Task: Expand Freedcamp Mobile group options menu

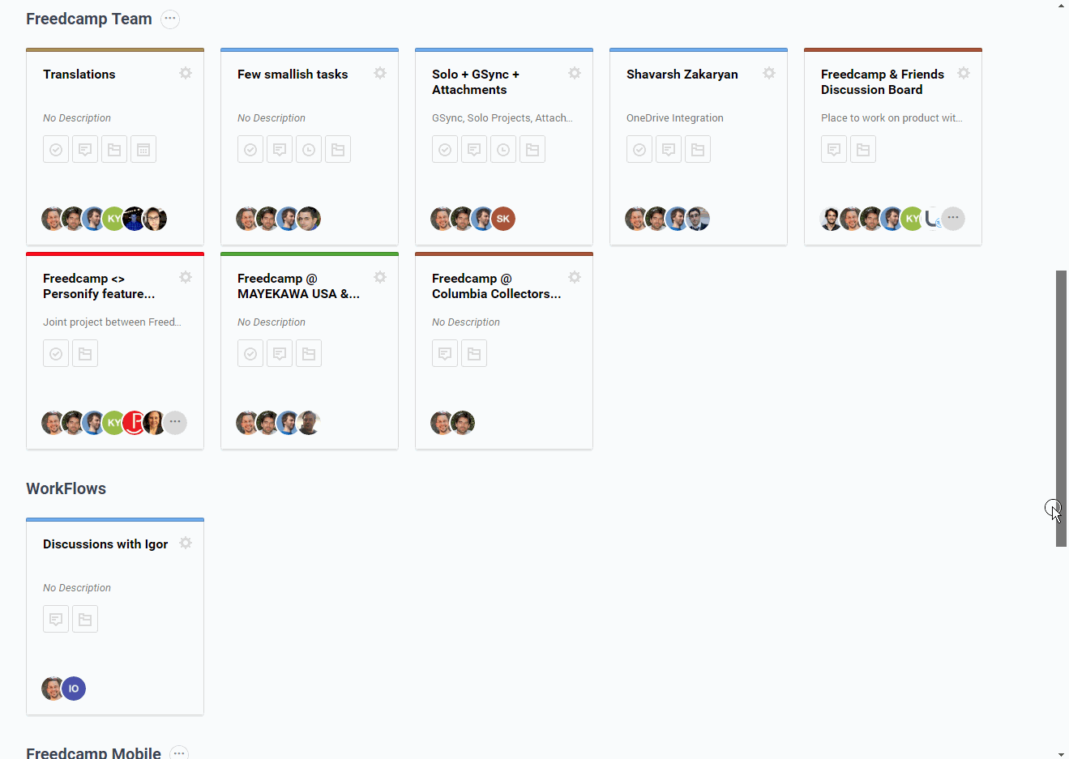Action: (180, 753)
